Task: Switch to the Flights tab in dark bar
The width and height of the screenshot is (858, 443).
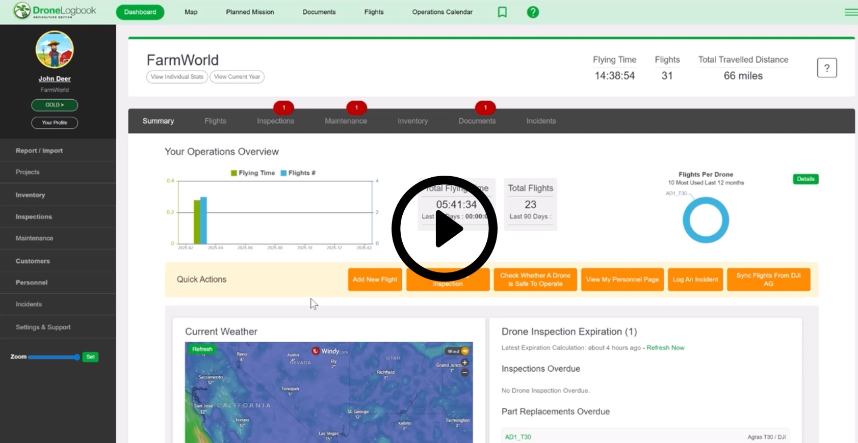Action: (215, 121)
